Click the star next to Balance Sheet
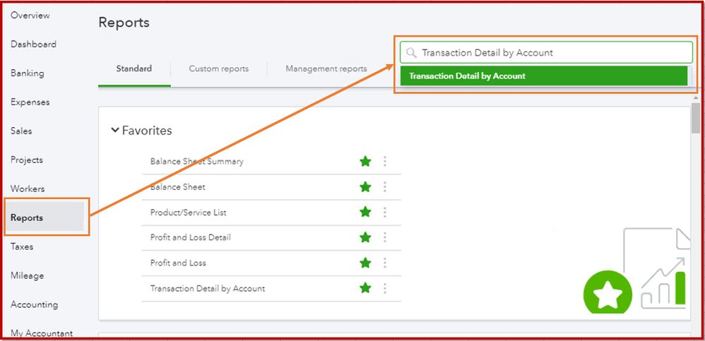 pos(365,186)
